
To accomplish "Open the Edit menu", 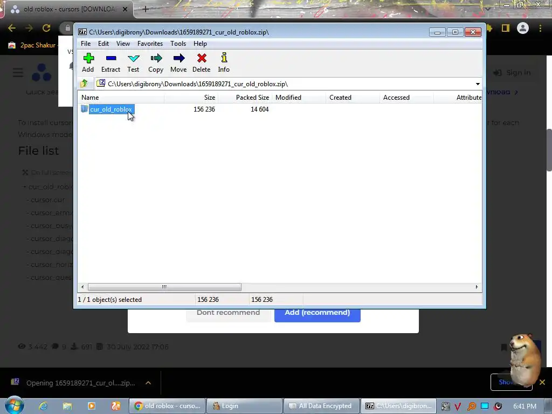I will [103, 44].
